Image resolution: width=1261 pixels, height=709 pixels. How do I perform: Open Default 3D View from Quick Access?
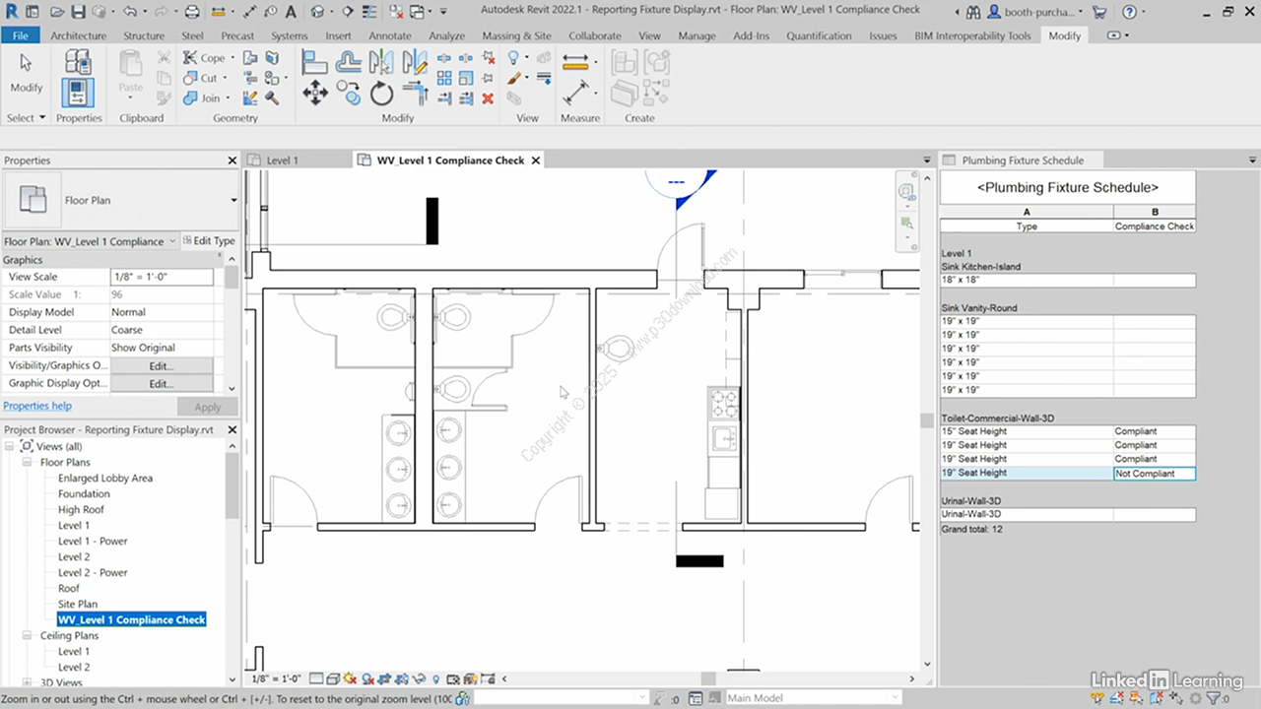coord(317,12)
